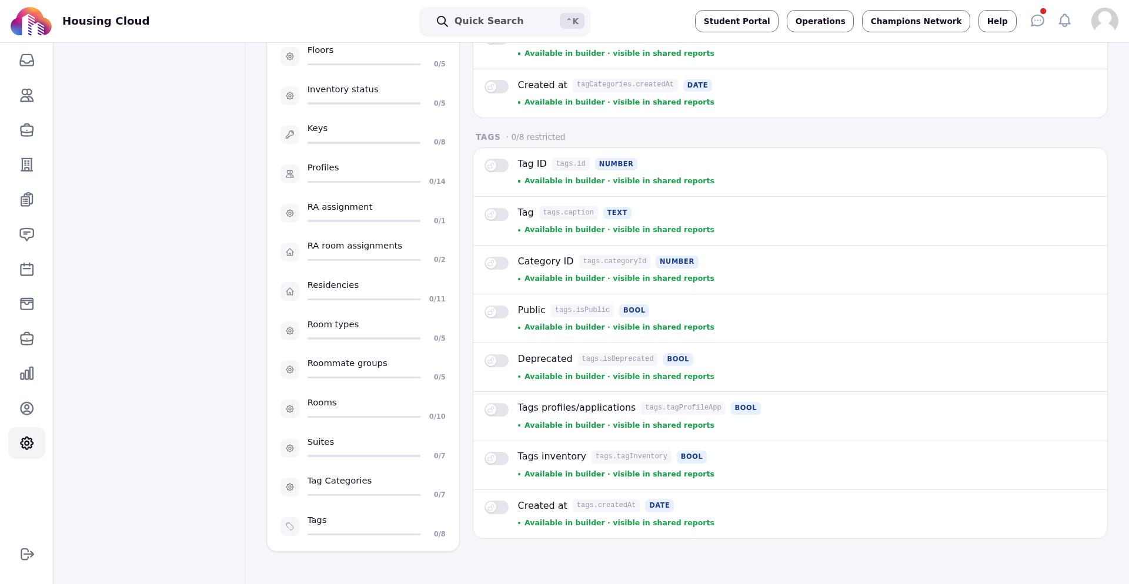This screenshot has height=584, width=1129.
Task: Toggle the Deprecated field switch
Action: [496, 360]
